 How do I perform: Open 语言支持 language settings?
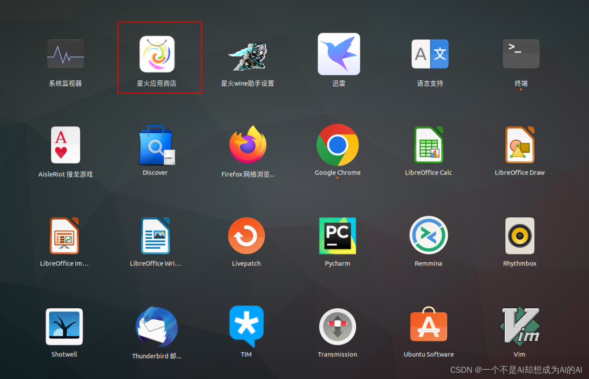pos(430,54)
